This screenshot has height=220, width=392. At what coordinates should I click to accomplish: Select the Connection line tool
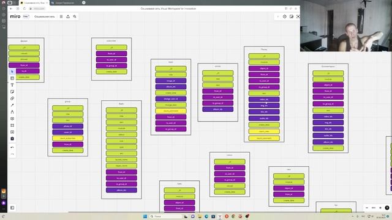pyautogui.click(x=12, y=105)
